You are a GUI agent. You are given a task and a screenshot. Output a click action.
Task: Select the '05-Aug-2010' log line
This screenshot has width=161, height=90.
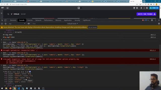(8, 35)
